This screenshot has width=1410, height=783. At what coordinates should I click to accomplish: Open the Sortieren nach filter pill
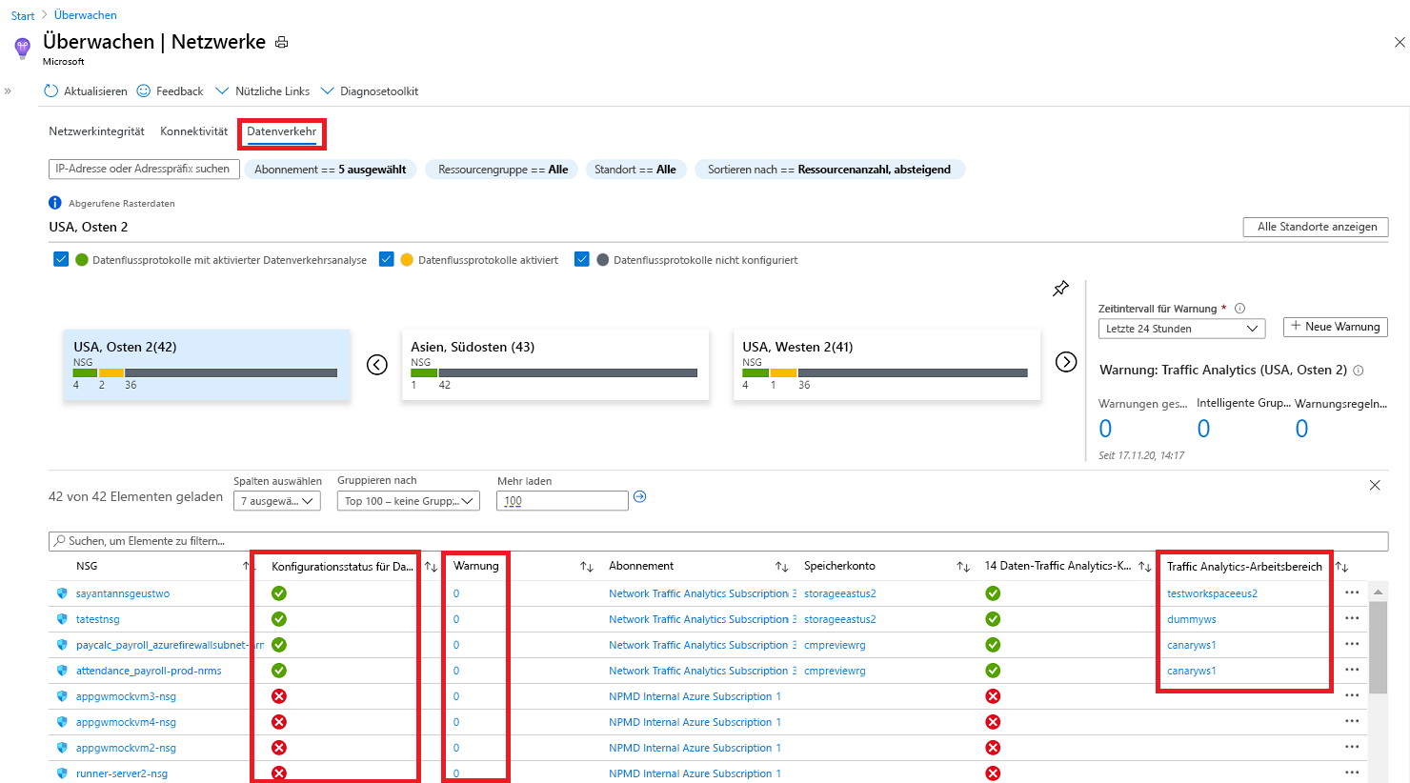(x=829, y=170)
